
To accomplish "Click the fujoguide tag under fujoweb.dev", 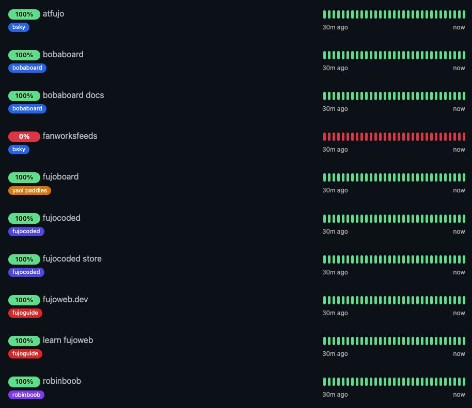I will [25, 313].
